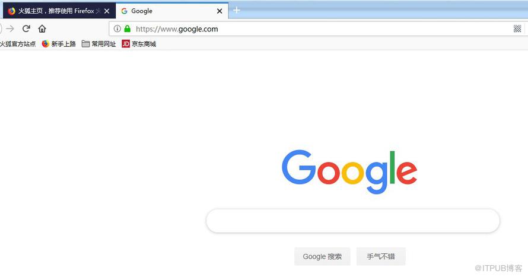Click the forward navigation arrow
The width and height of the screenshot is (528, 277).
[x=10, y=28]
